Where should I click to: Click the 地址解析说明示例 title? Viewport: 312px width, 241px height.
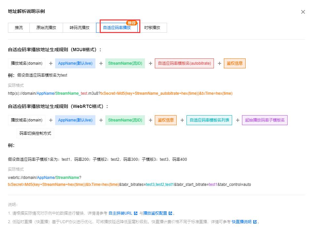[26, 11]
